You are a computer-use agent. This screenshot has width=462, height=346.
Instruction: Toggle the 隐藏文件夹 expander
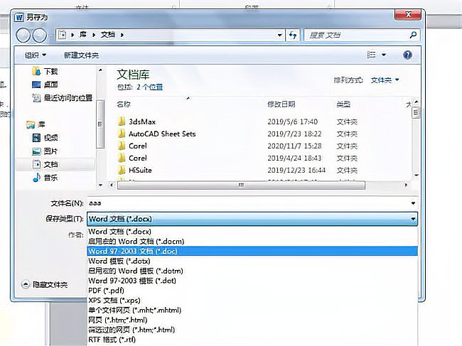coord(26,284)
